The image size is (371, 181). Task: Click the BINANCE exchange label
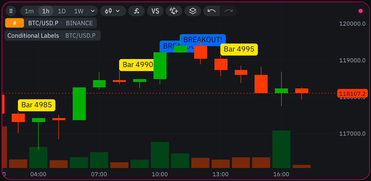tap(79, 23)
